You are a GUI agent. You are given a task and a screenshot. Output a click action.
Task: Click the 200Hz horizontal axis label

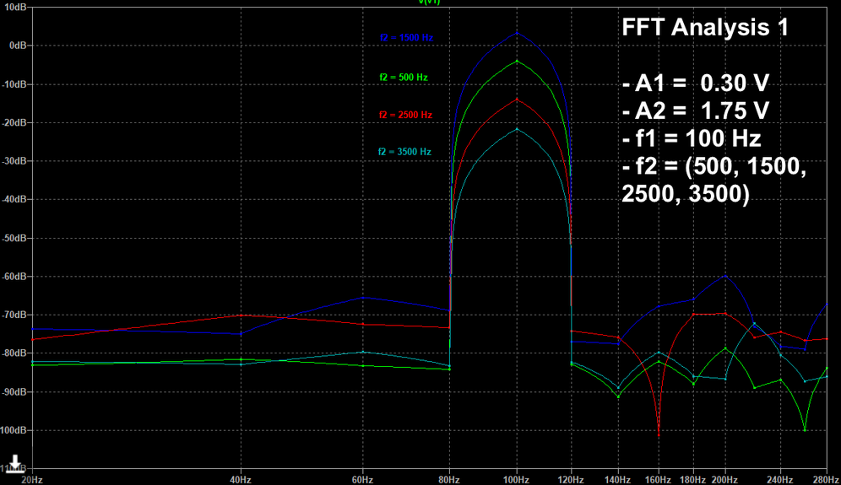(724, 480)
